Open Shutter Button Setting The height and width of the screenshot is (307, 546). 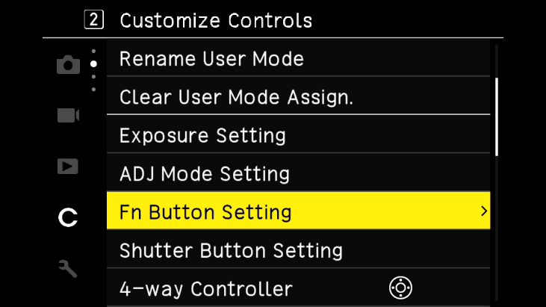coord(231,251)
